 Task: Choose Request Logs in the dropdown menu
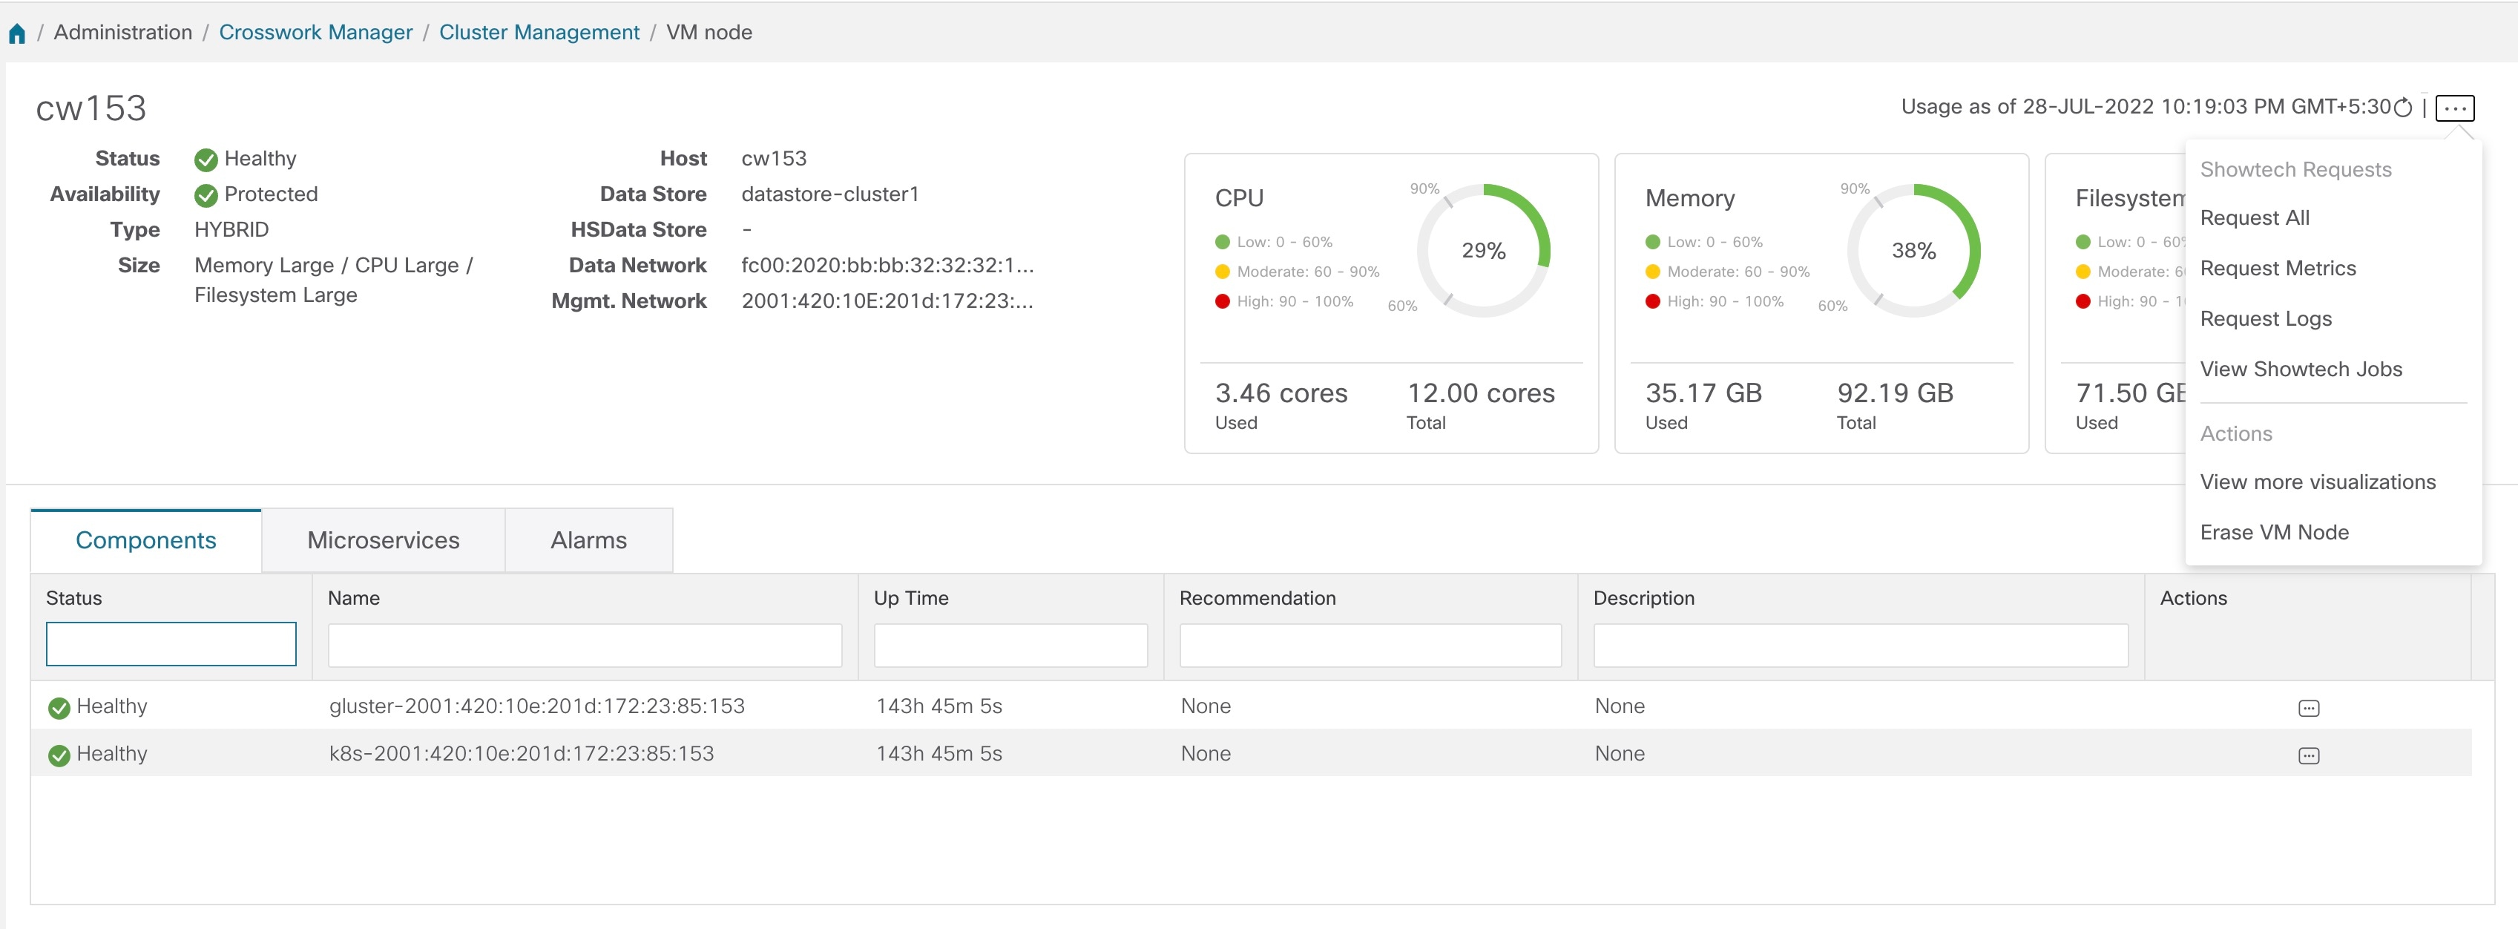click(x=2266, y=318)
